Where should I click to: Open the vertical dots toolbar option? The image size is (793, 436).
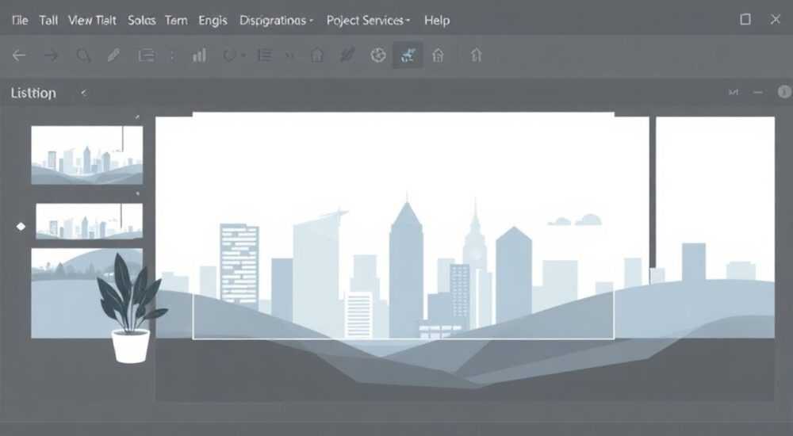172,55
